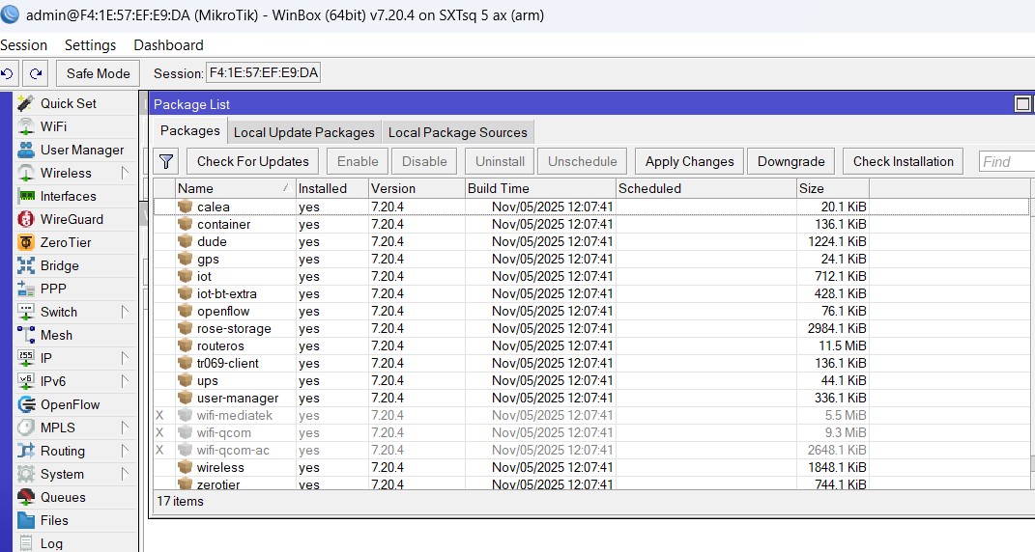Open the Settings menu
Viewport: 1035px width, 552px height.
(91, 45)
